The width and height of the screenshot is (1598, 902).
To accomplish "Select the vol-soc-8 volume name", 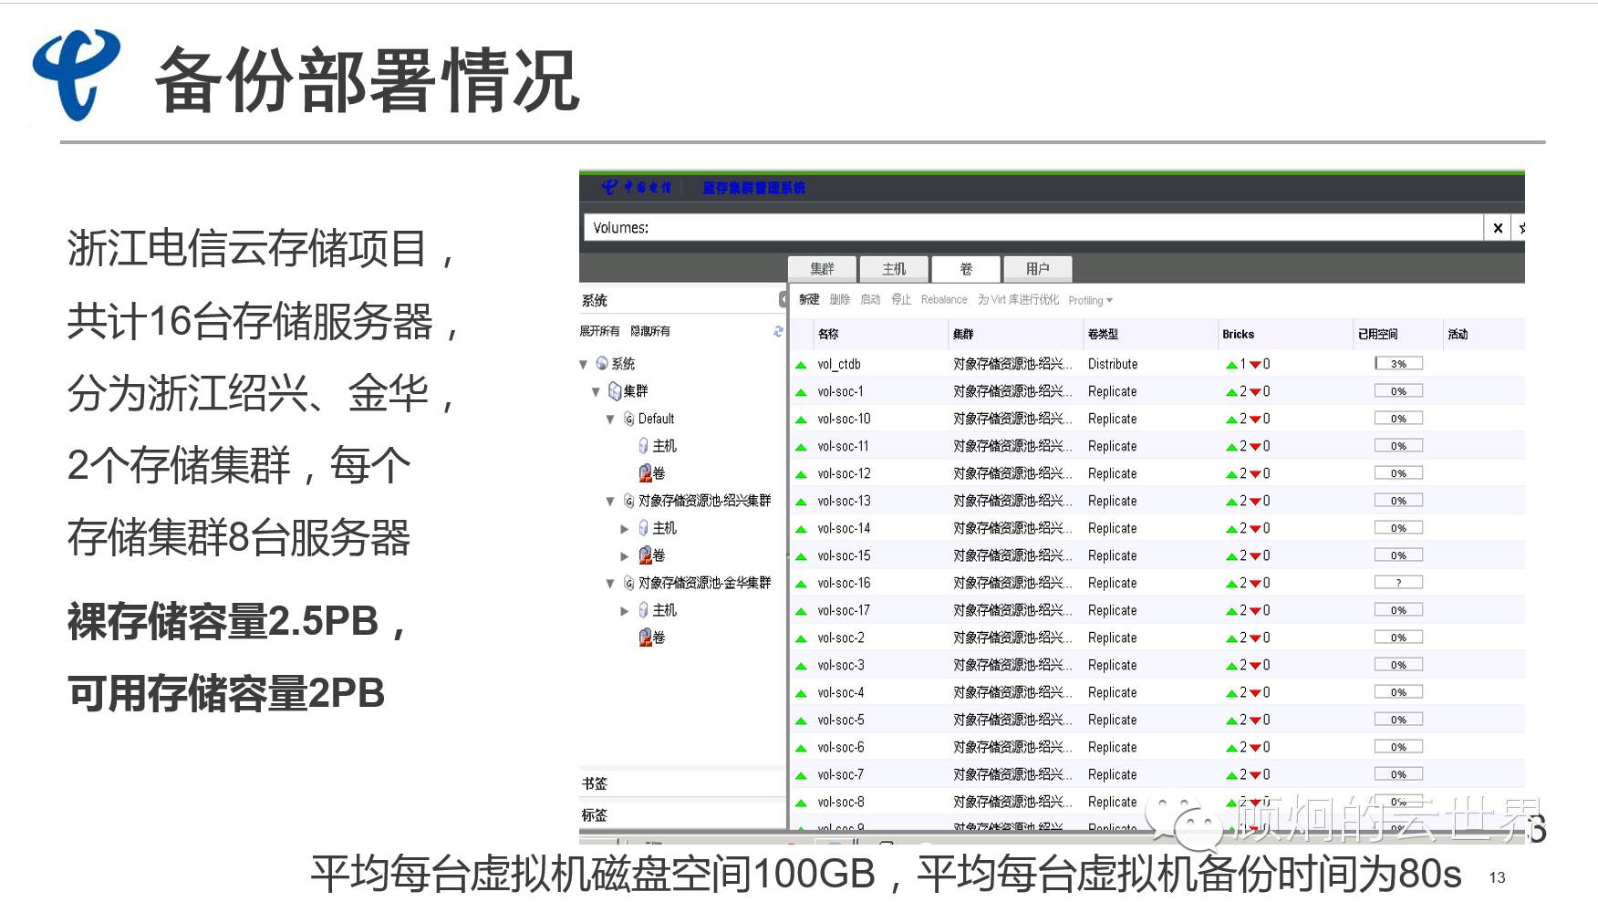I will pos(841,802).
